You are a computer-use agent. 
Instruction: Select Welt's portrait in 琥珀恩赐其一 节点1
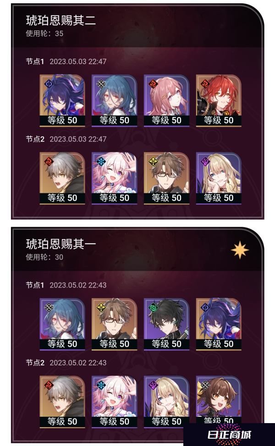pyautogui.click(x=115, y=324)
